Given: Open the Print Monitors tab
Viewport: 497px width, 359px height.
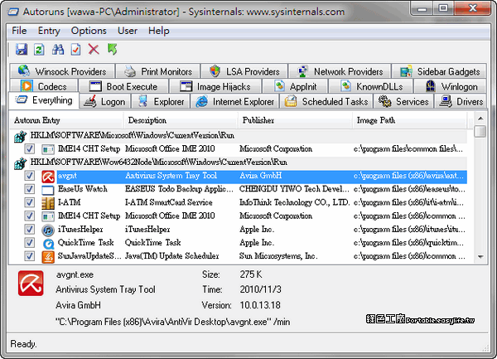Looking at the screenshot, I should pos(158,71).
